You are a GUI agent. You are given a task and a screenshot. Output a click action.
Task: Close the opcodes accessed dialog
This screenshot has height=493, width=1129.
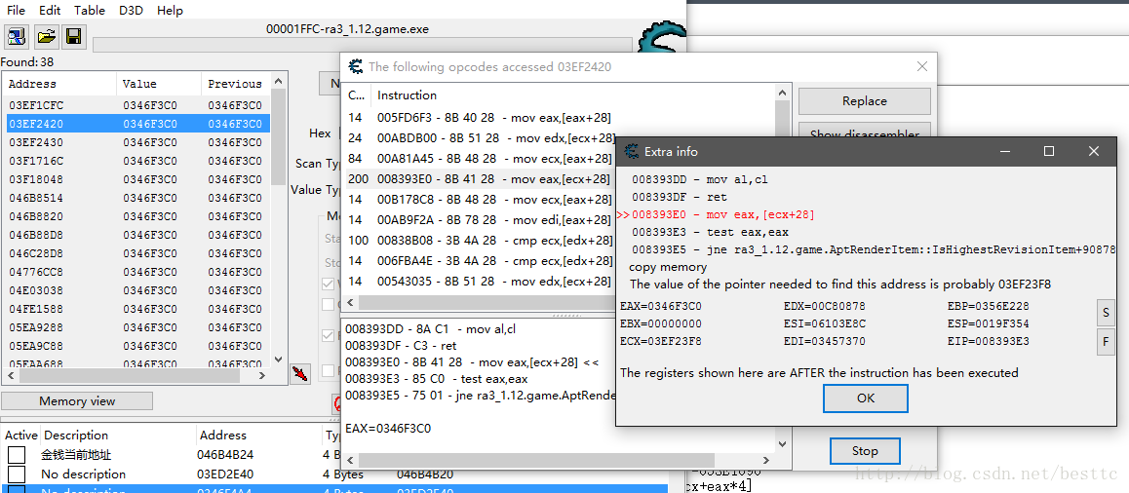921,66
